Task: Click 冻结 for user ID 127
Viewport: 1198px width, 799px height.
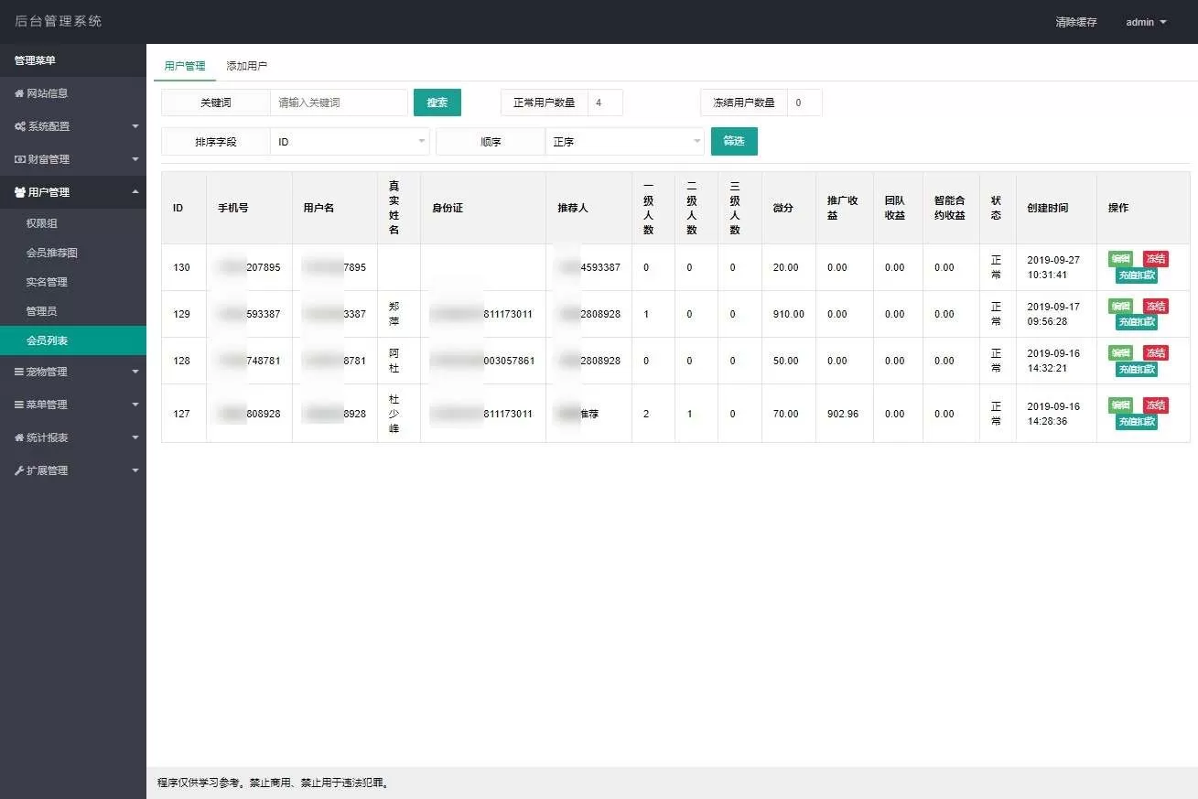Action: (x=1156, y=405)
